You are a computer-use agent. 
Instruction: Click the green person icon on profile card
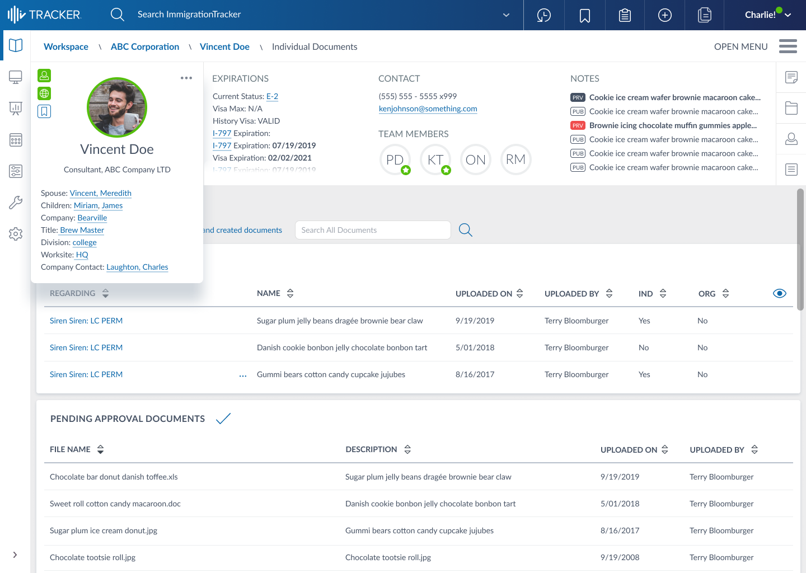(44, 76)
